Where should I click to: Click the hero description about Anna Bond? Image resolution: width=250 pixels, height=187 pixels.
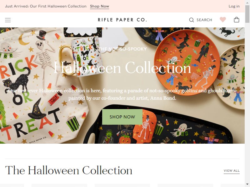pos(122,94)
